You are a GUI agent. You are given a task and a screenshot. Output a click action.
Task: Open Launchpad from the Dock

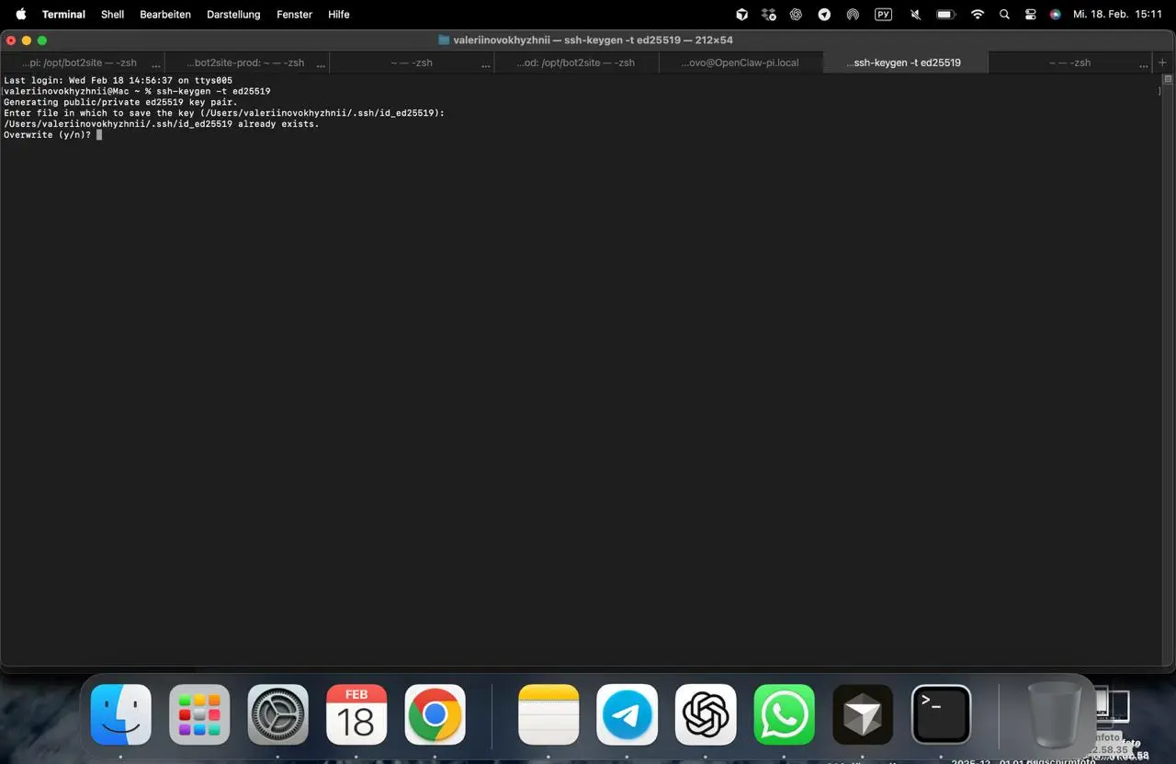199,714
